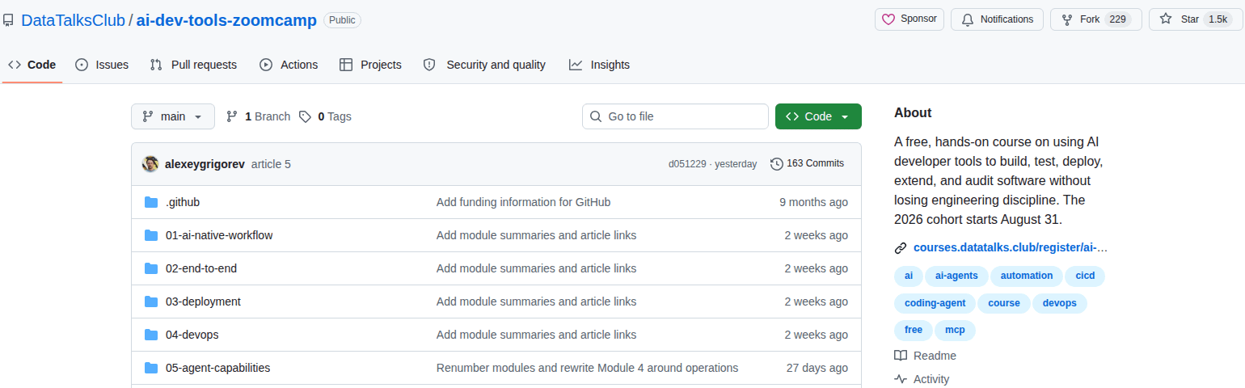Open the main branch dropdown

[x=173, y=116]
